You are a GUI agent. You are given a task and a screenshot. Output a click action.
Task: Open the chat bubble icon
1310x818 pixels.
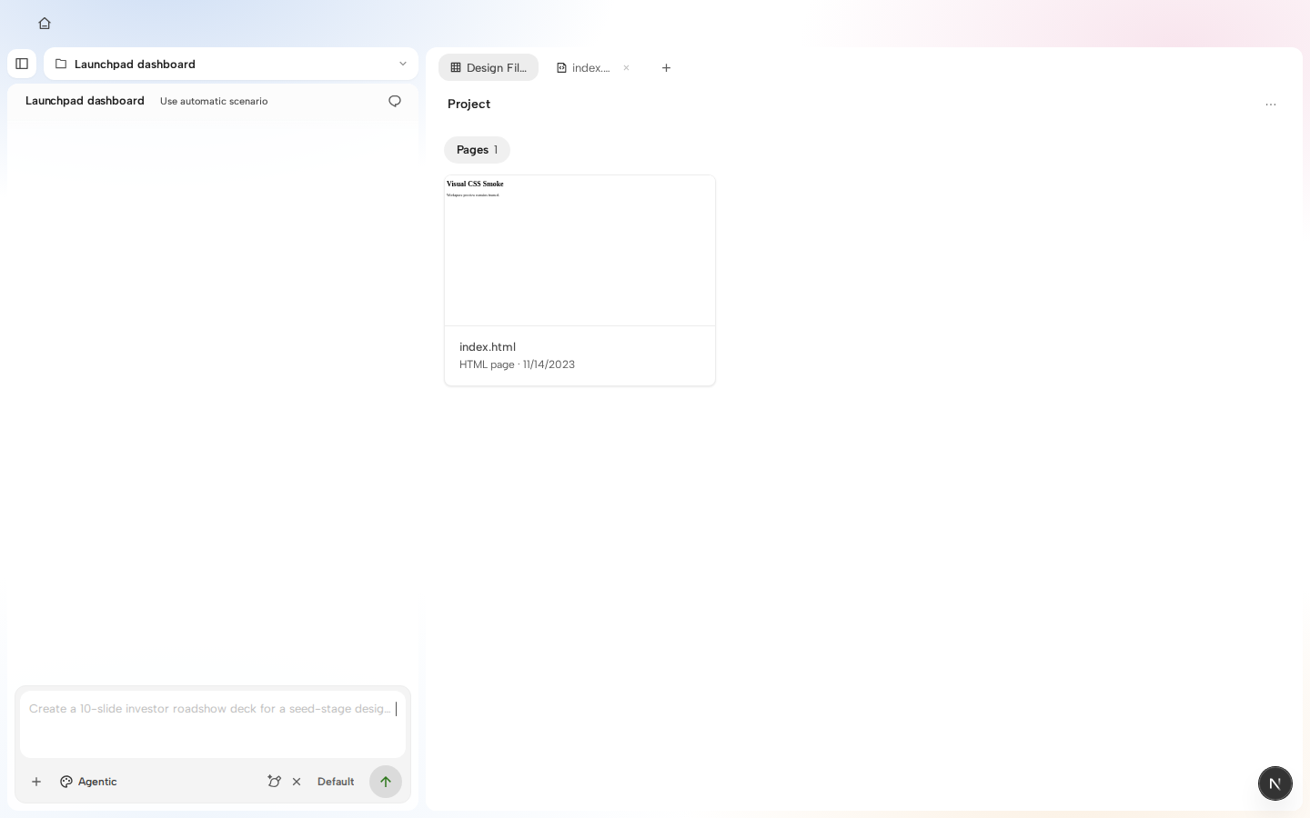(395, 101)
